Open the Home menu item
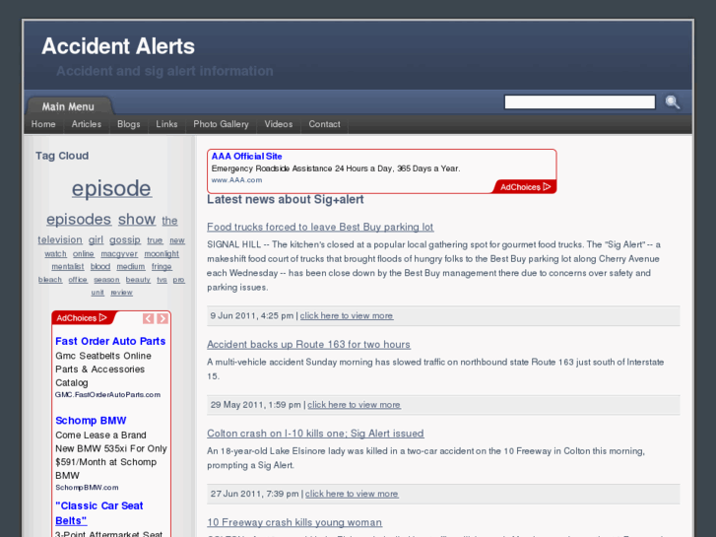 click(43, 124)
